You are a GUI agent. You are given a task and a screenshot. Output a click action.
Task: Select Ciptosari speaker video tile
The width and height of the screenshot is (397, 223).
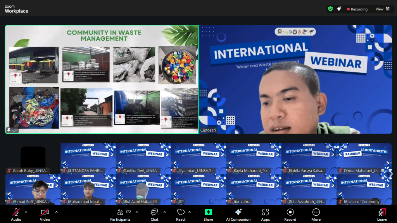(295, 79)
